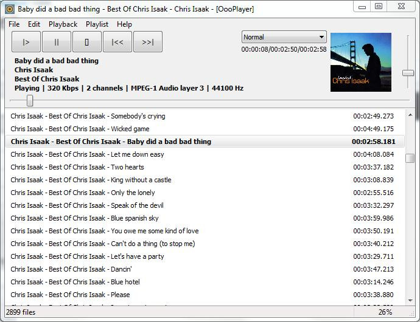Click the 2899 files status bar entry

pyautogui.click(x=21, y=312)
